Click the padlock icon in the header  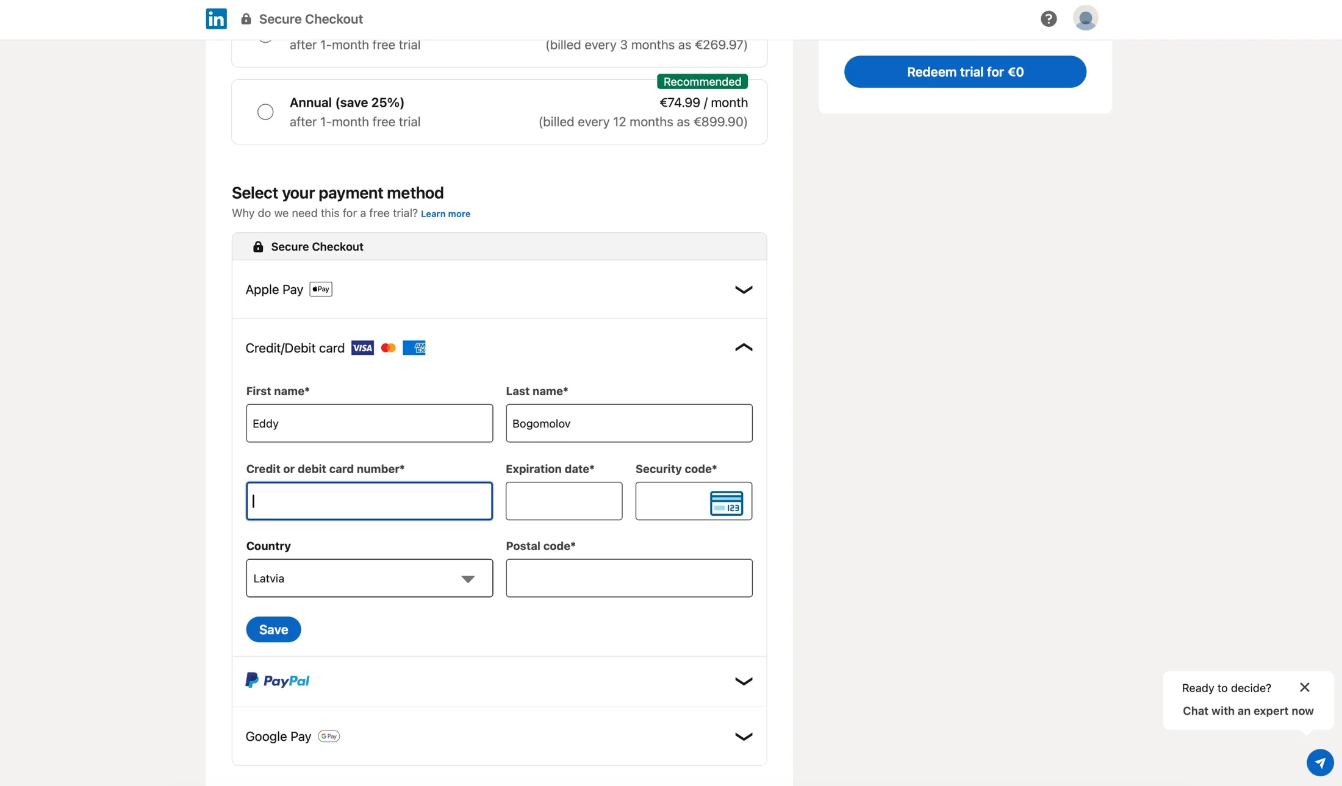(x=246, y=19)
